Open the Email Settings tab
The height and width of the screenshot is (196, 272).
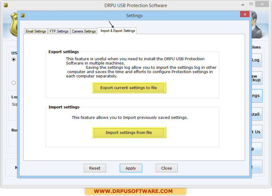click(36, 31)
